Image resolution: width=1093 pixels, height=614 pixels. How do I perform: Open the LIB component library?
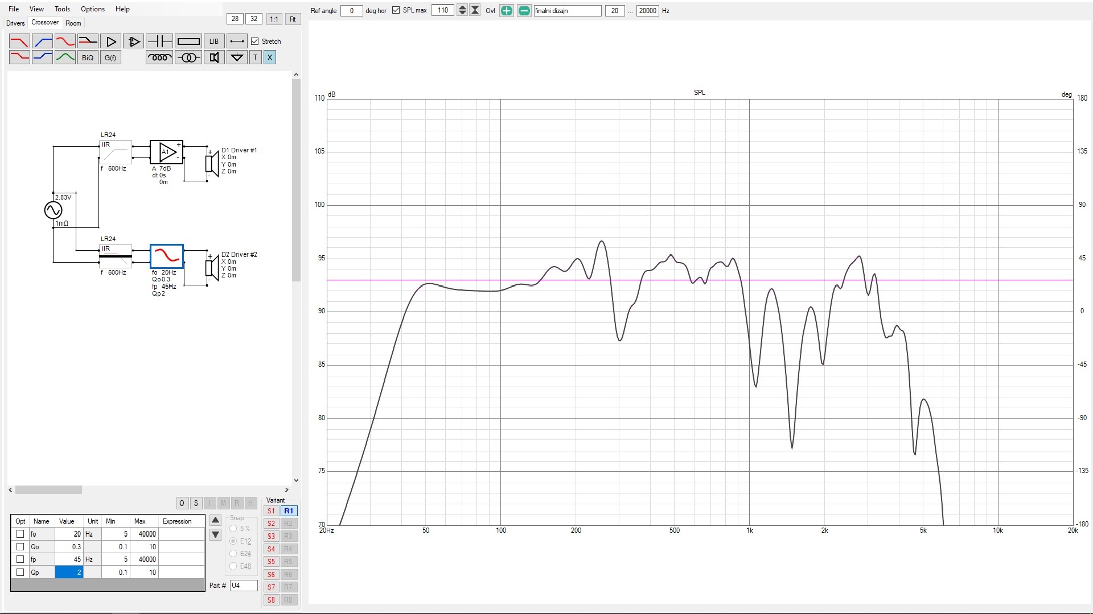(214, 42)
